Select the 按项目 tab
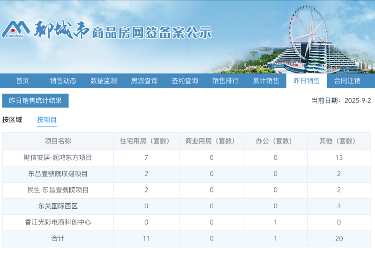The width and height of the screenshot is (375, 255). tap(47, 120)
